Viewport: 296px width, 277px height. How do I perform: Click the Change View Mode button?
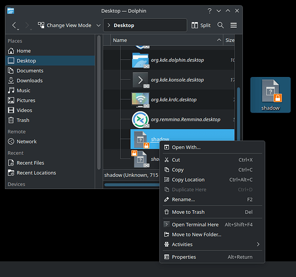pyautogui.click(x=64, y=25)
